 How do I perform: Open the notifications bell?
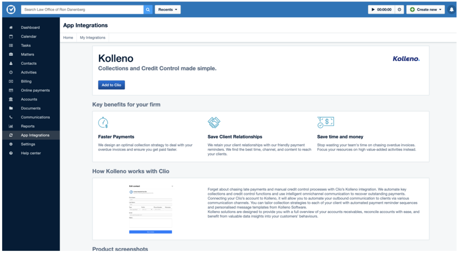click(x=451, y=10)
